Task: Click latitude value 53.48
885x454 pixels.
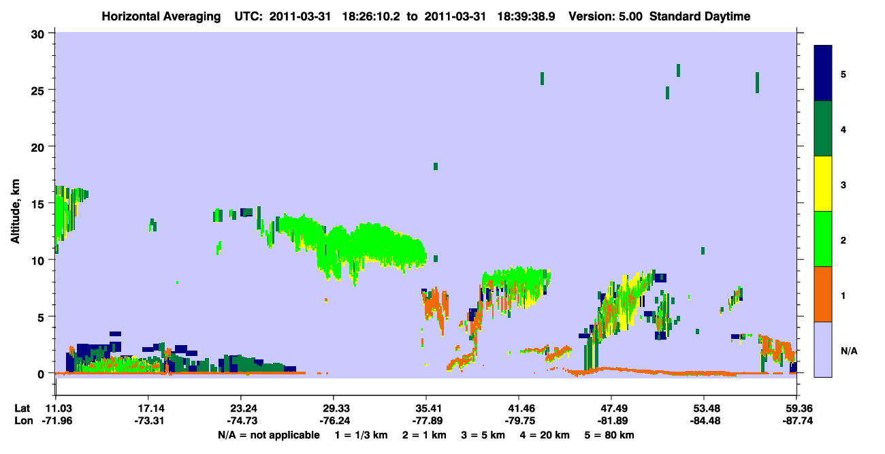Action: coord(703,408)
